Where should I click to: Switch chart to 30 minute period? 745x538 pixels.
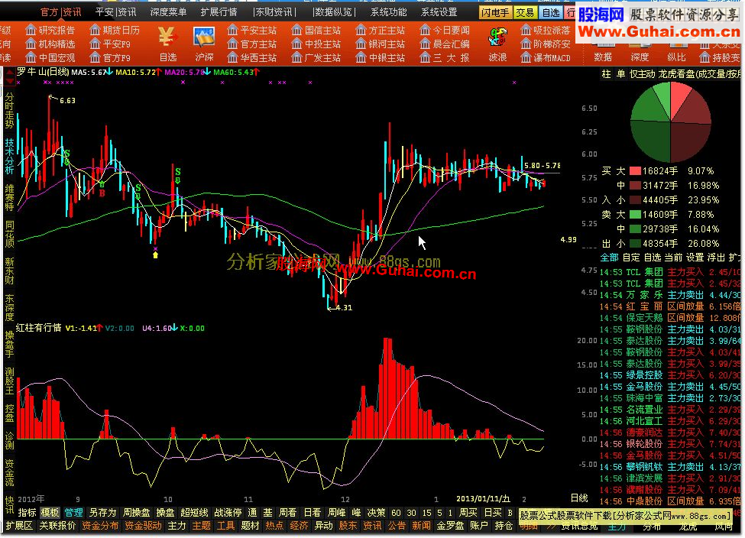click(411, 513)
